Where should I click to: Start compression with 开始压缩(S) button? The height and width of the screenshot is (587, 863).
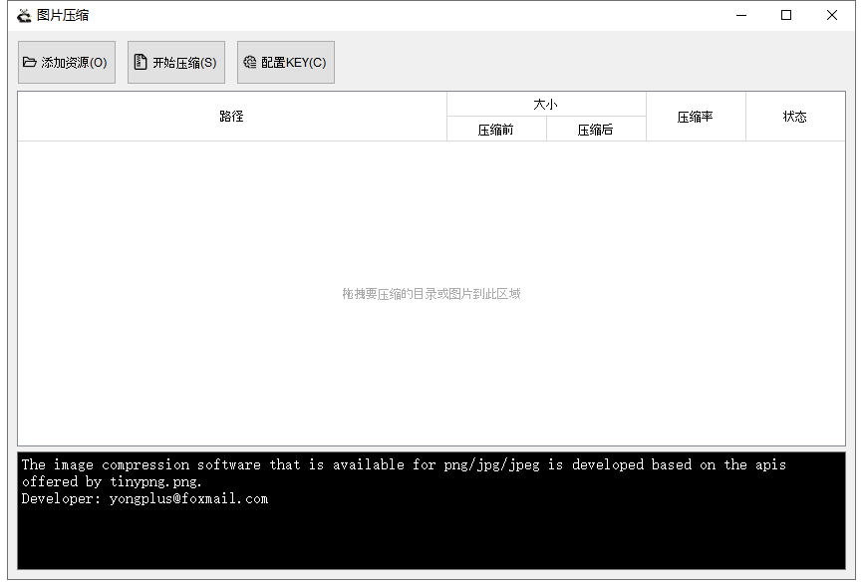click(x=176, y=62)
